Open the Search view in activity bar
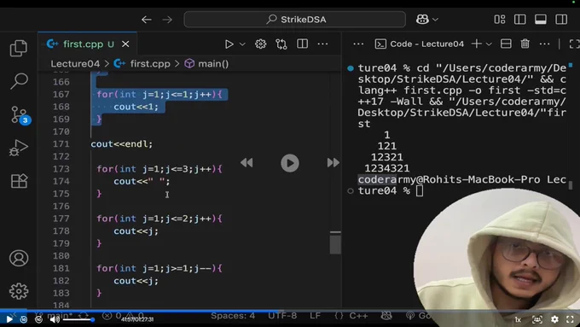The height and width of the screenshot is (327, 580). pyautogui.click(x=19, y=81)
